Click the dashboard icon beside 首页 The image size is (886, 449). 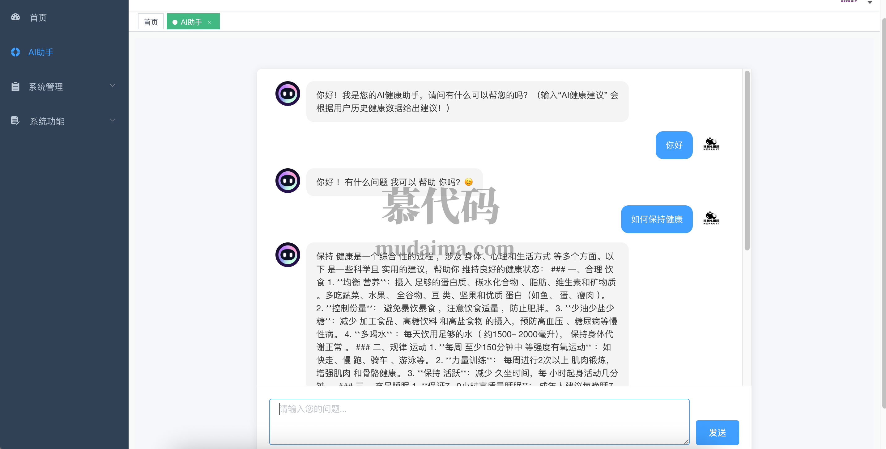[x=15, y=17]
